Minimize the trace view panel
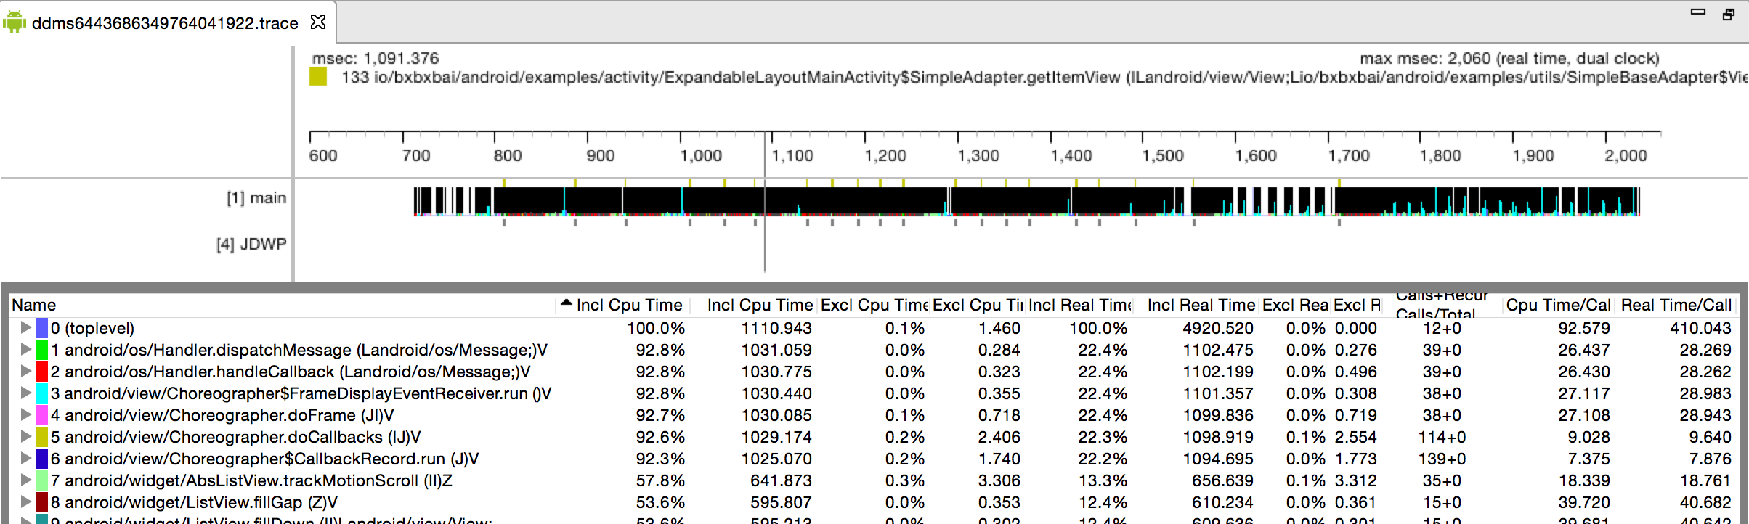Screen dimensions: 1749x524 (x=1698, y=12)
